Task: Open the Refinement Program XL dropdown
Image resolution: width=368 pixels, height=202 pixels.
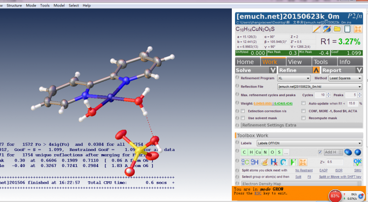Action: point(294,78)
